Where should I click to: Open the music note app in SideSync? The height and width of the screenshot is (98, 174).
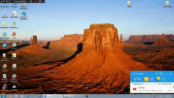click(152, 79)
